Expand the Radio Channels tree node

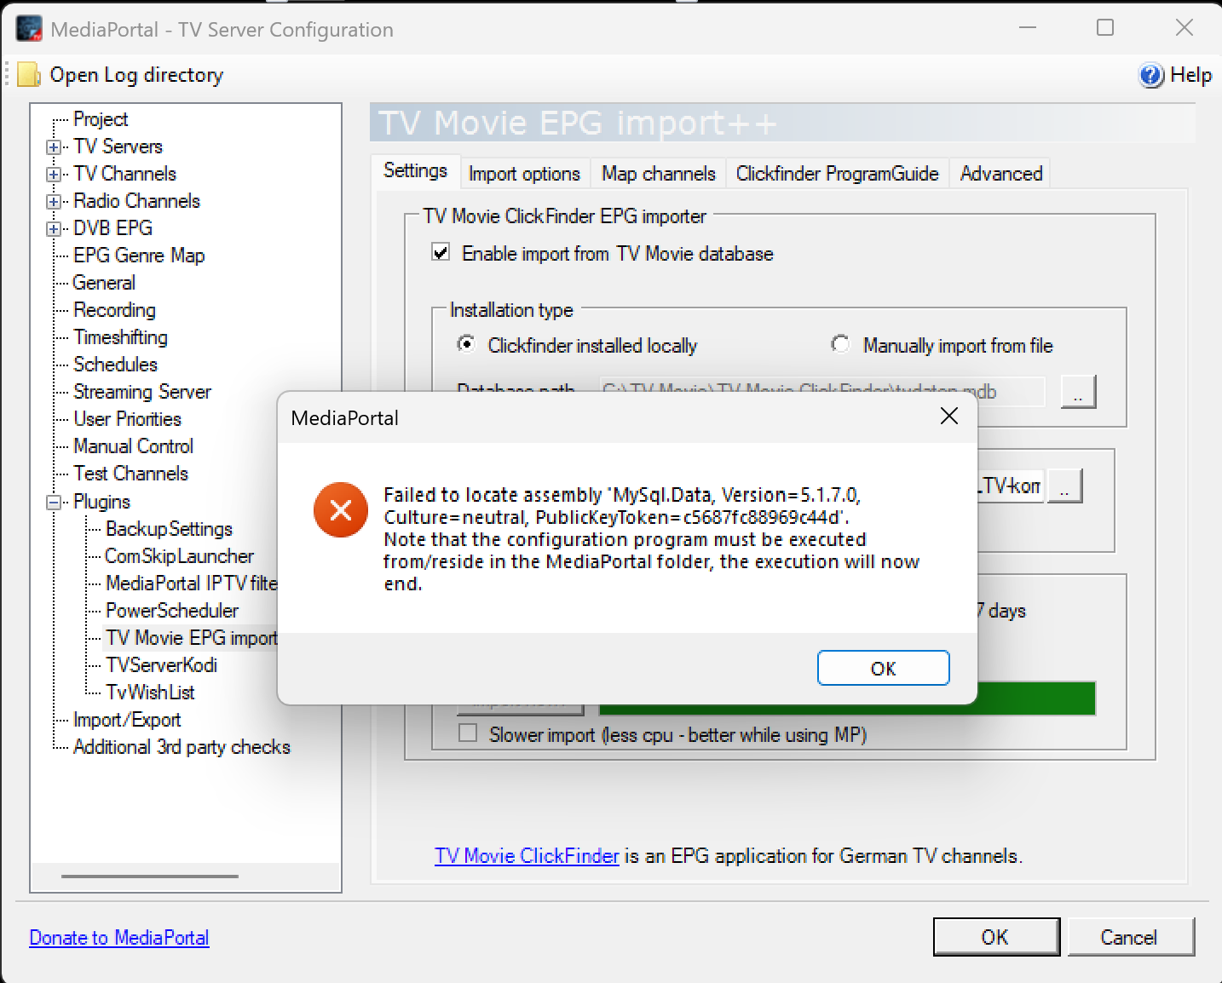tap(54, 202)
